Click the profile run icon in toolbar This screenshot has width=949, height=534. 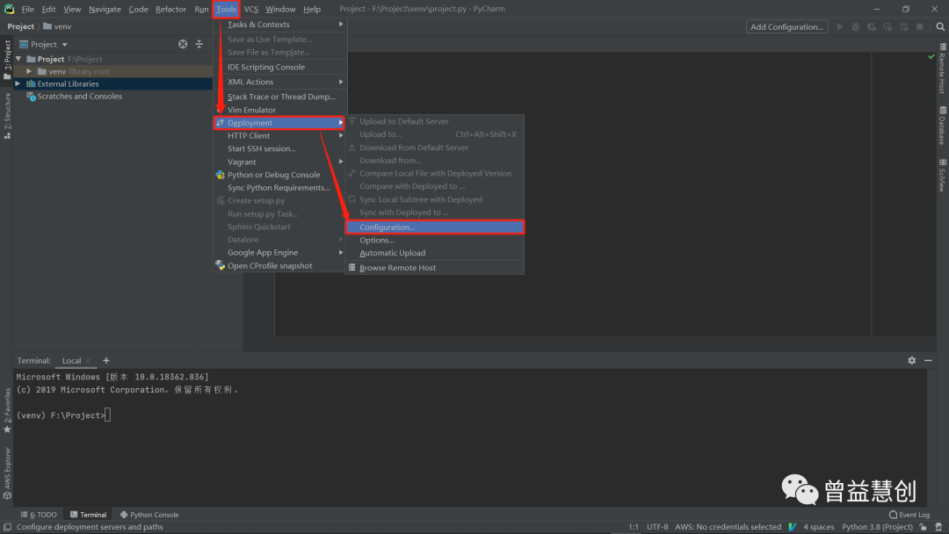887,26
